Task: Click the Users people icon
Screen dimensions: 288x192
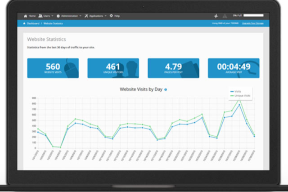Action: point(40,16)
